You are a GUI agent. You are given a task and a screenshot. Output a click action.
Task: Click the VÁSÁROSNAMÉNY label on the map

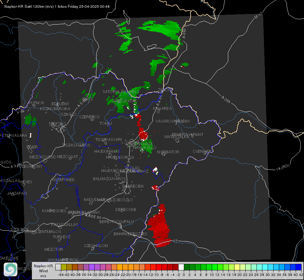point(173,121)
